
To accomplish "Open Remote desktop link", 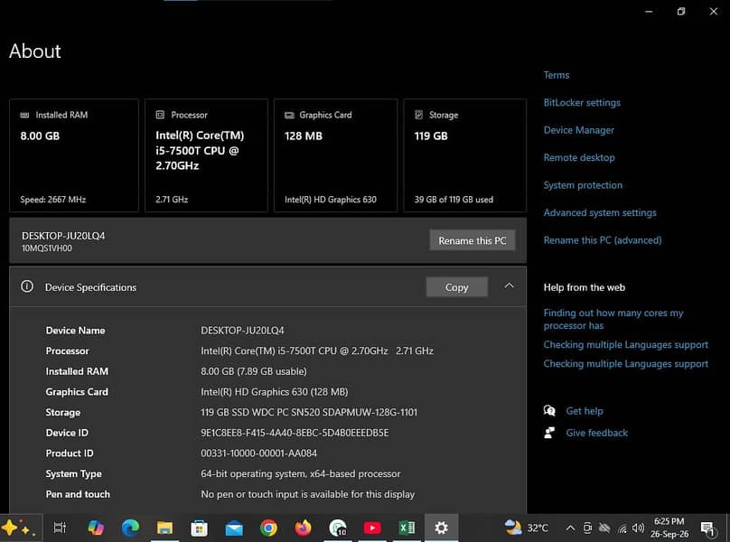I will 579,157.
